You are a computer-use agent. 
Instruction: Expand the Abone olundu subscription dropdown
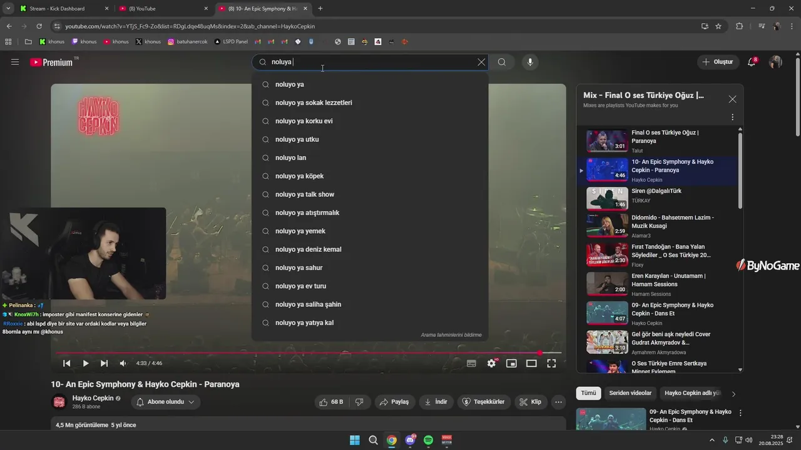pyautogui.click(x=166, y=402)
